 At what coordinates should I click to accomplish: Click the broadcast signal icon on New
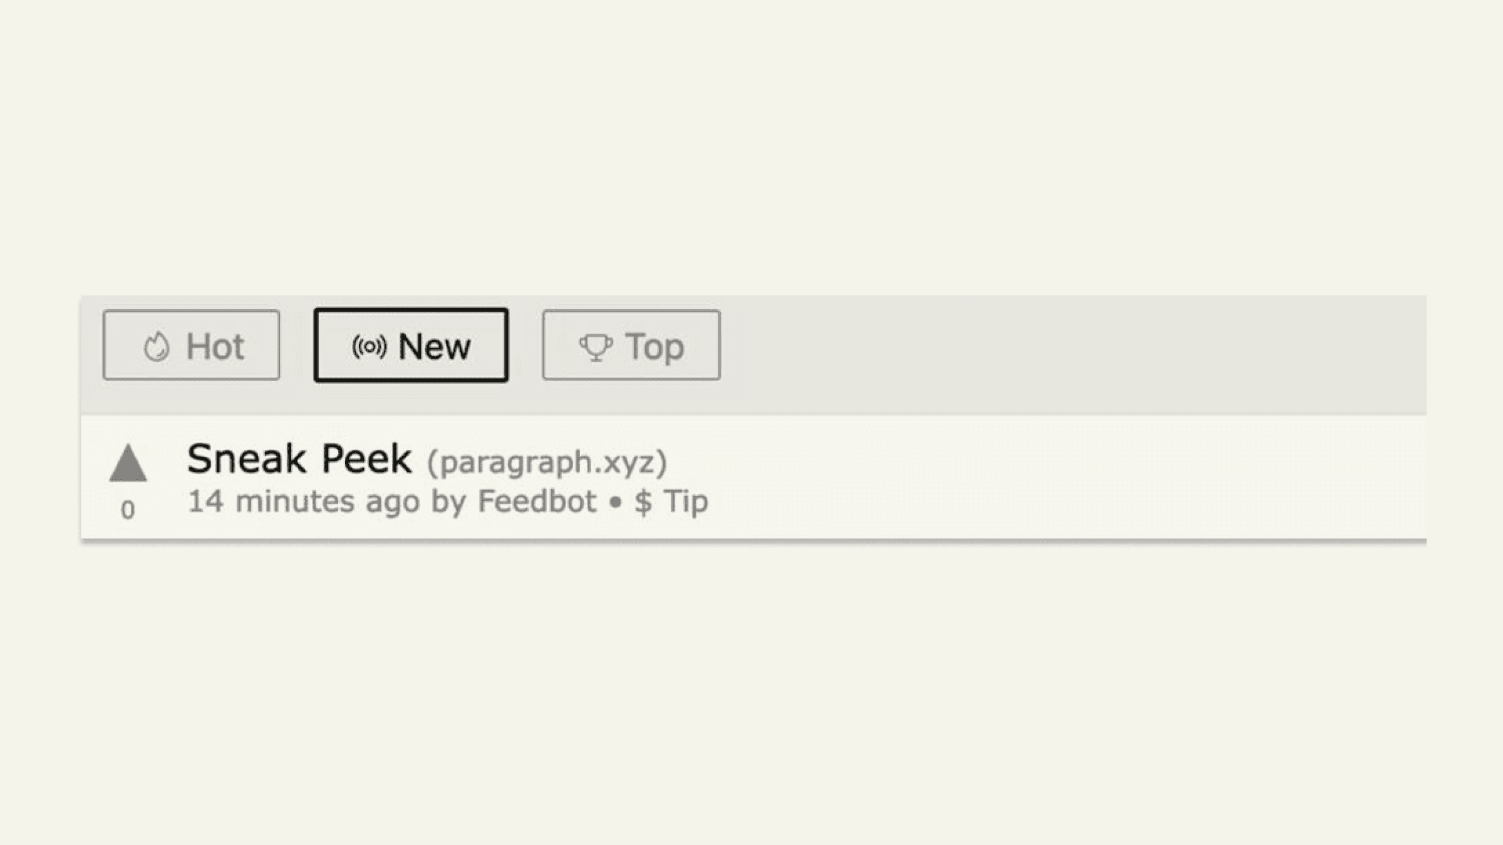click(369, 346)
